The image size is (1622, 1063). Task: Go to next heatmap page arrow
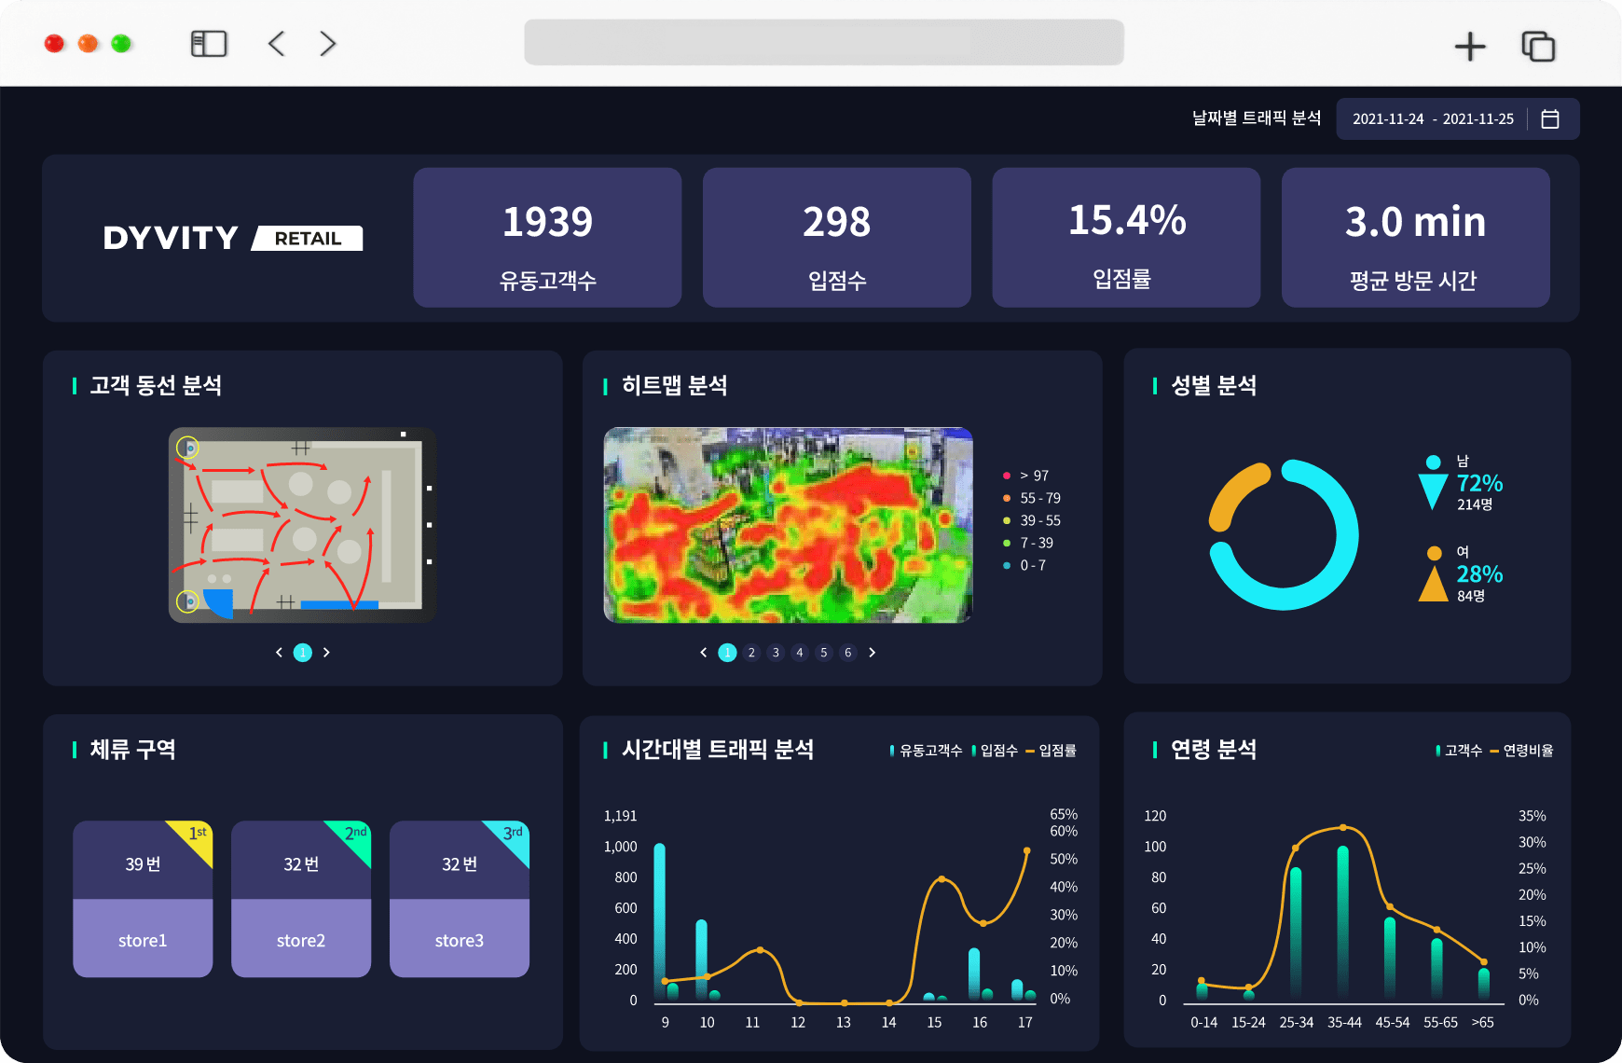pyautogui.click(x=873, y=653)
